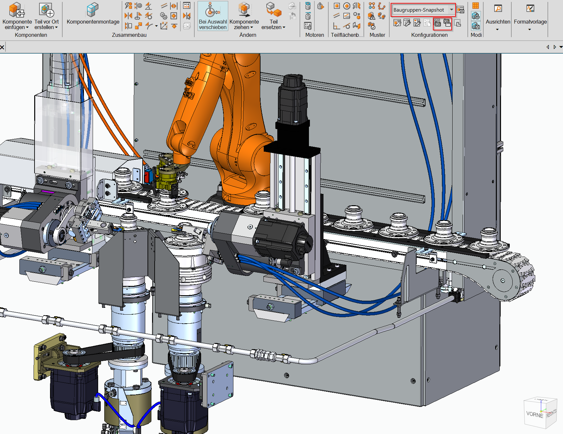Select the connect relationship icon
Viewport: 563px width, 434px height.
[138, 25]
